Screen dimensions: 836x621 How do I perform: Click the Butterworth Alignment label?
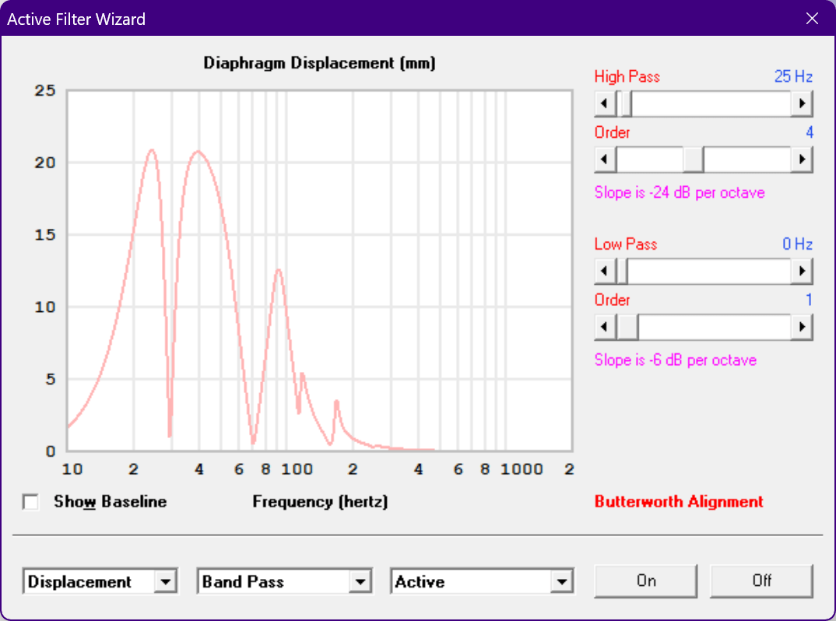(679, 502)
